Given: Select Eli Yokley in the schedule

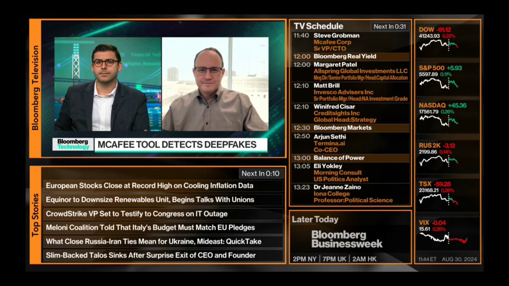Looking at the screenshot, I should click(327, 166).
